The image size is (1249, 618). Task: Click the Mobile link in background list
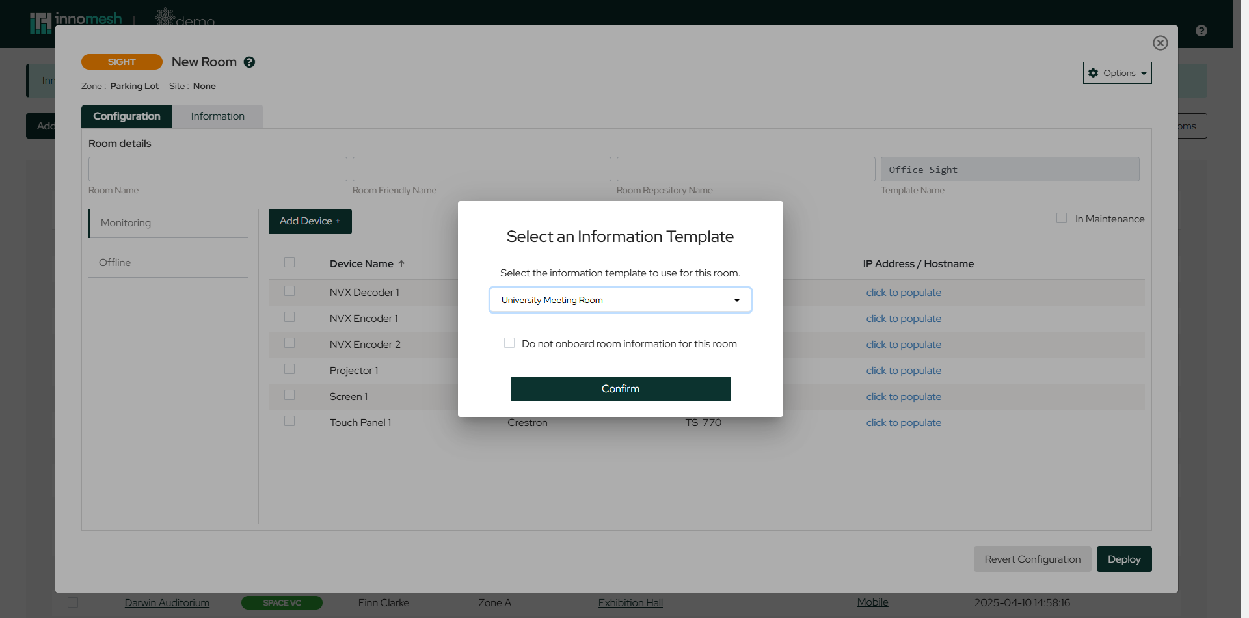point(872,602)
